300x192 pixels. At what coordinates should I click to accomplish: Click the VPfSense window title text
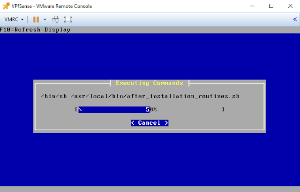[x=52, y=6]
